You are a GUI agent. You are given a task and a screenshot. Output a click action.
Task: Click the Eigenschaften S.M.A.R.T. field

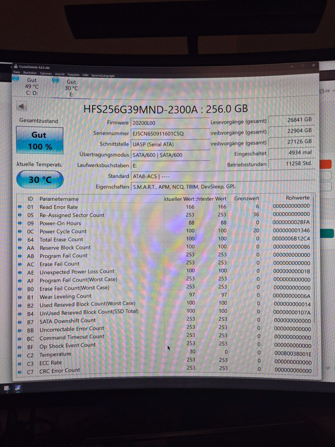click(x=223, y=187)
